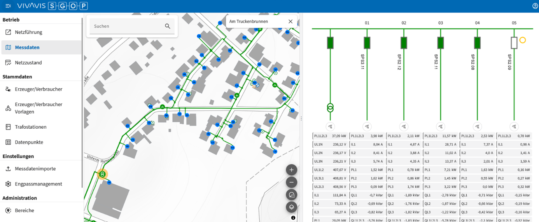Select the IL1 111,84 A value
The image size is (539, 222).
[339, 195]
